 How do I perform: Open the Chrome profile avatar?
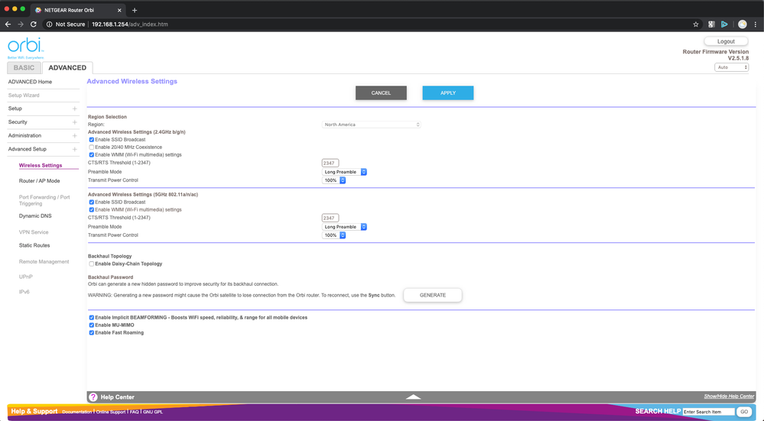point(742,24)
